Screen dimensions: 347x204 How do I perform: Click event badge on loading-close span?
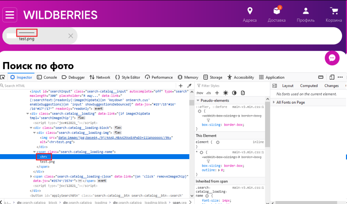point(102,181)
